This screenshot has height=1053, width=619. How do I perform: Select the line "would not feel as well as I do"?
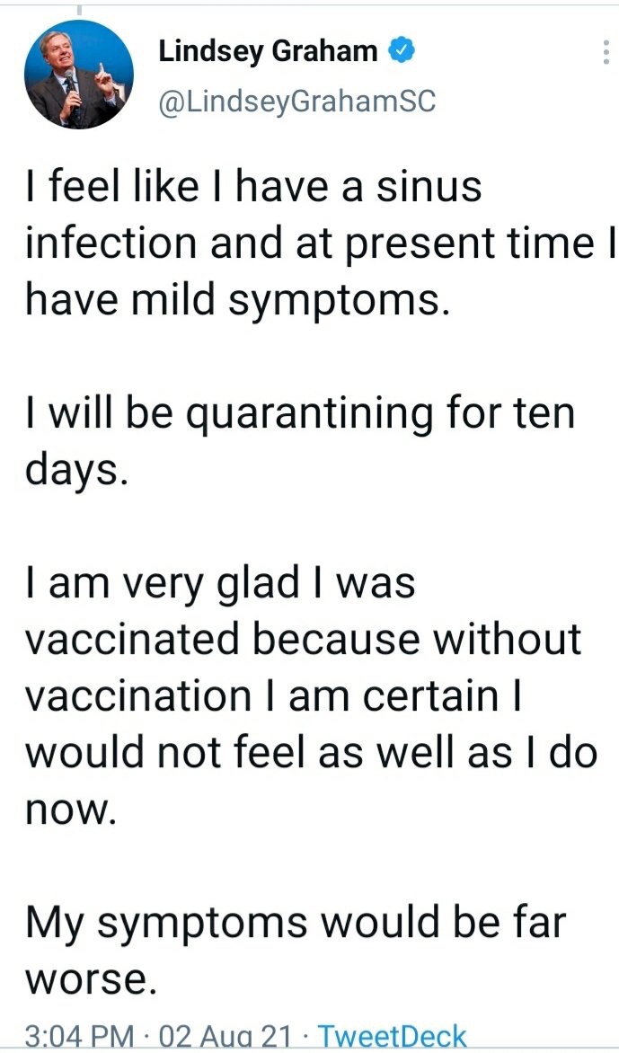coord(312,753)
